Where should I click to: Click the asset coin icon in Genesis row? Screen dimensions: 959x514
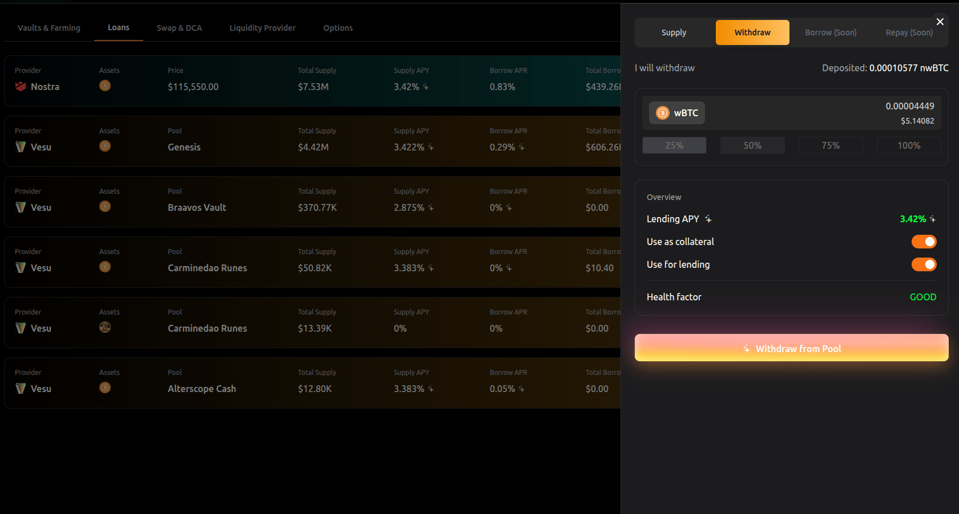(x=105, y=146)
